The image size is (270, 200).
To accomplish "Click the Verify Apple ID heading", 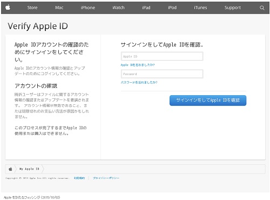I will click(38, 26).
